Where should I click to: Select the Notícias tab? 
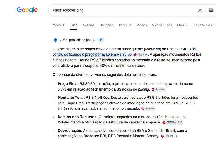[x=89, y=25]
